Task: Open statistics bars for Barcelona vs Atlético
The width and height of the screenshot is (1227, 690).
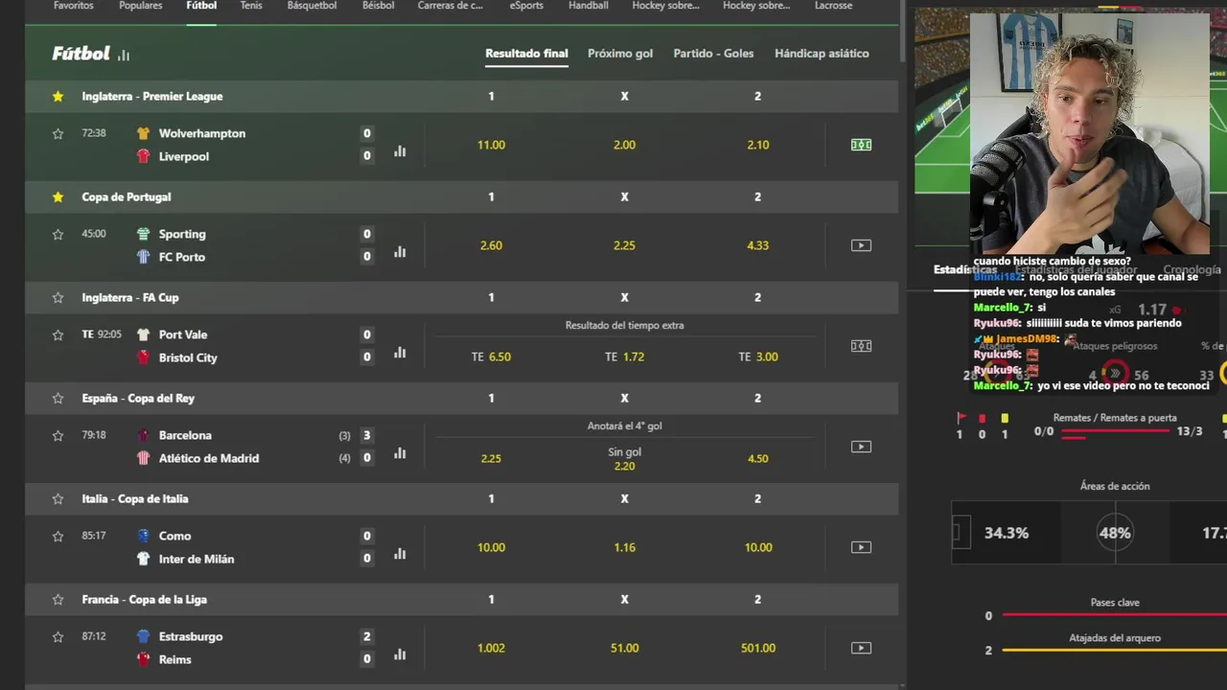Action: (x=400, y=453)
